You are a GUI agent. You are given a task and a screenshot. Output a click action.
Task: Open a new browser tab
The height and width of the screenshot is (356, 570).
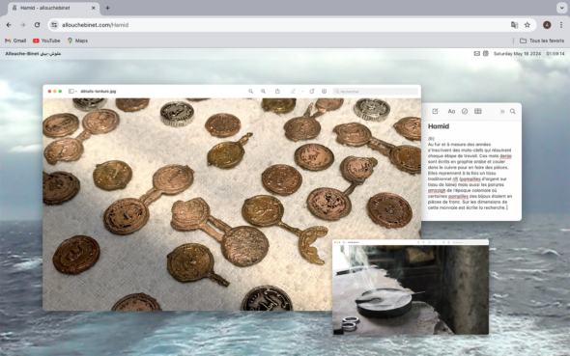point(107,8)
